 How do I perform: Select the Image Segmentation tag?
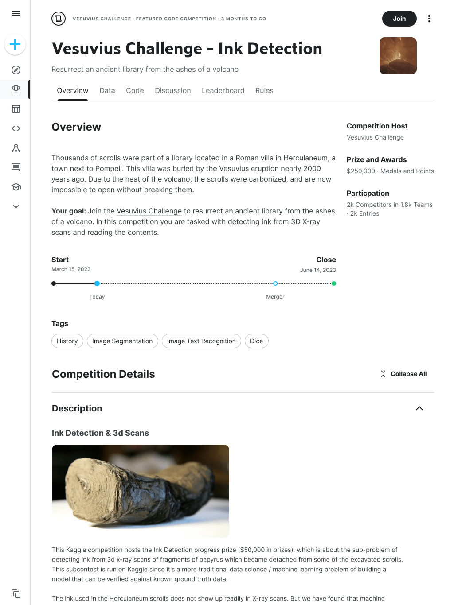pyautogui.click(x=122, y=341)
